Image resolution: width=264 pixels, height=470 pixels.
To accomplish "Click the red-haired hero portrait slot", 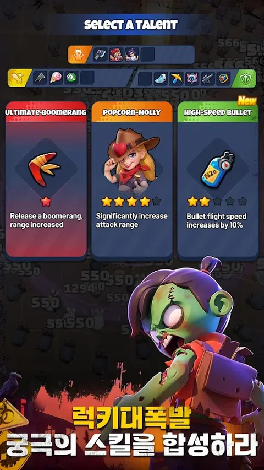I will (117, 54).
